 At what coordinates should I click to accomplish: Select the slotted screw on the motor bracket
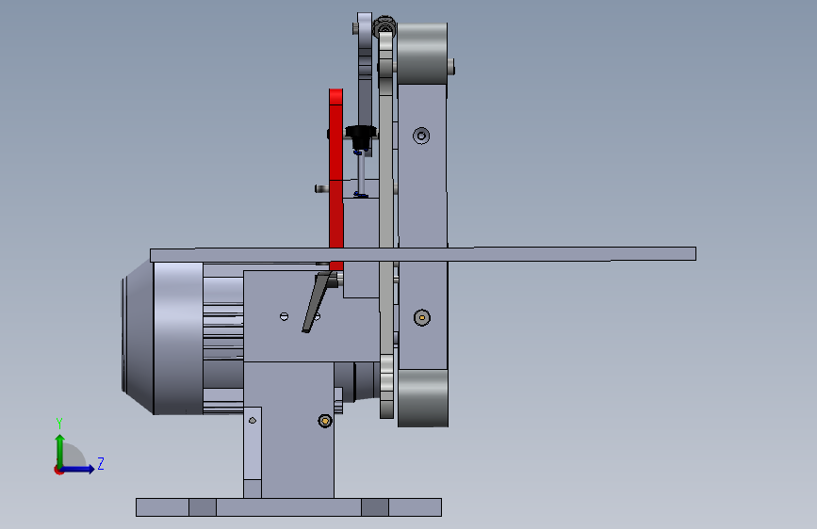pyautogui.click(x=284, y=316)
